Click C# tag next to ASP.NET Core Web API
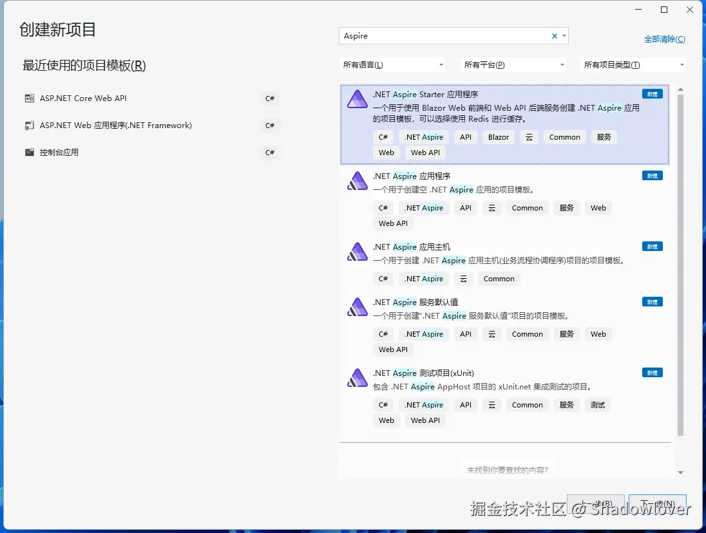Viewport: 706px width, 533px height. pos(270,98)
